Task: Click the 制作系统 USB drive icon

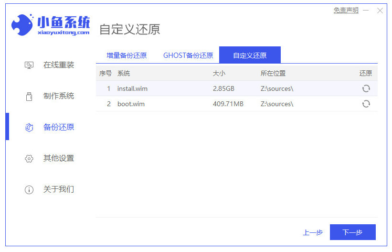Action: click(29, 96)
